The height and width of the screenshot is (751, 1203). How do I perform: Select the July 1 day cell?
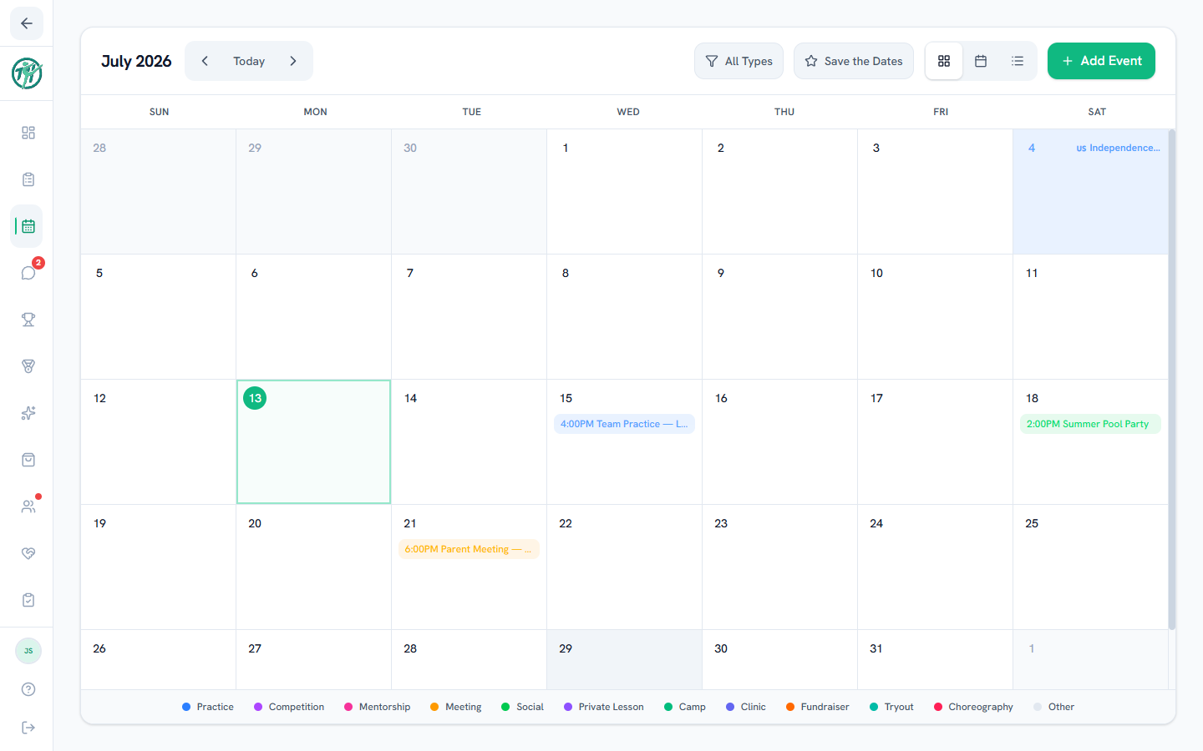624,191
